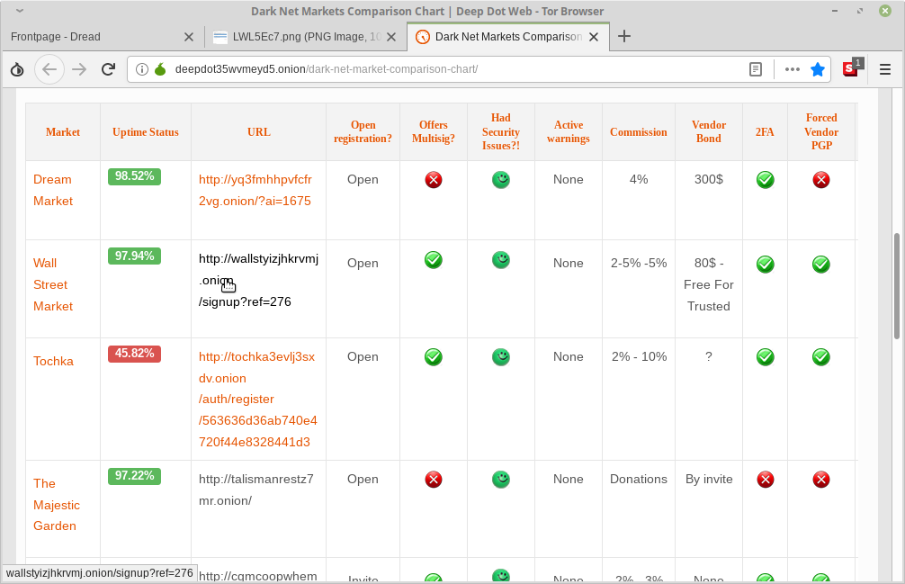
Task: Open page actions three-dots menu
Action: coord(793,69)
